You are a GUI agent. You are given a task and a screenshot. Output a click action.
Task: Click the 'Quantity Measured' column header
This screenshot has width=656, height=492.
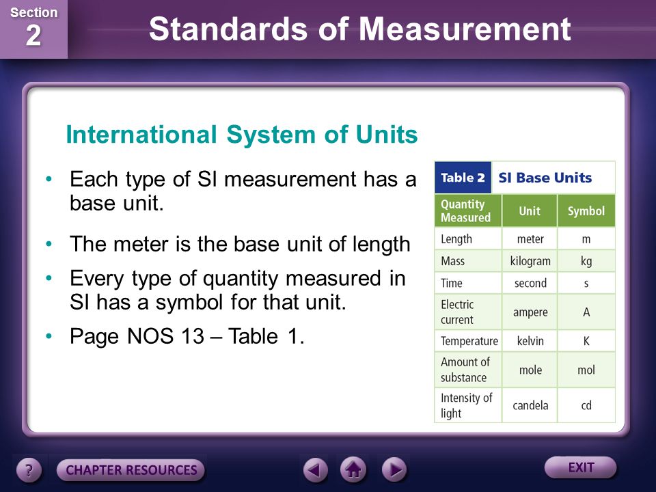click(x=468, y=210)
